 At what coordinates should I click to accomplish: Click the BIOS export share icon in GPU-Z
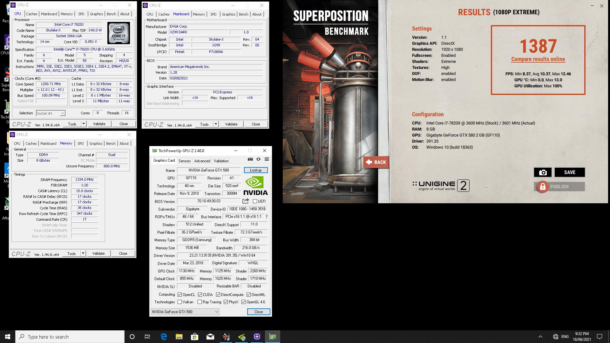pos(246,201)
